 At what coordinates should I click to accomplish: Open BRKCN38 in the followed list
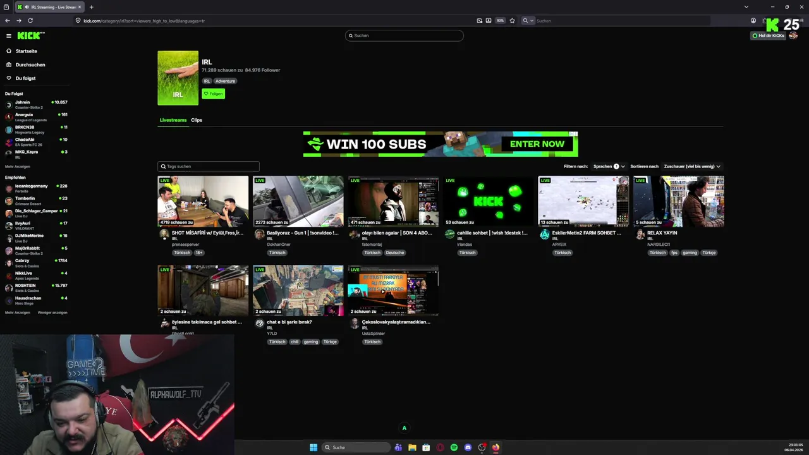[x=36, y=130]
